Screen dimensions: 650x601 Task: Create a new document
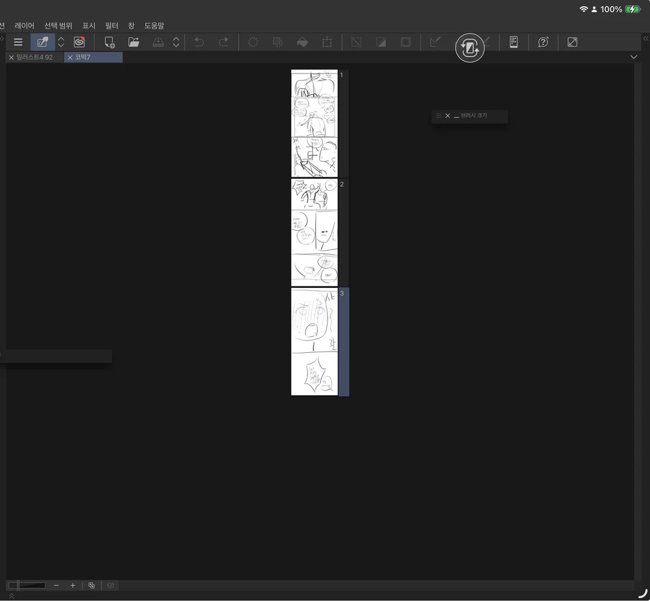coord(109,42)
